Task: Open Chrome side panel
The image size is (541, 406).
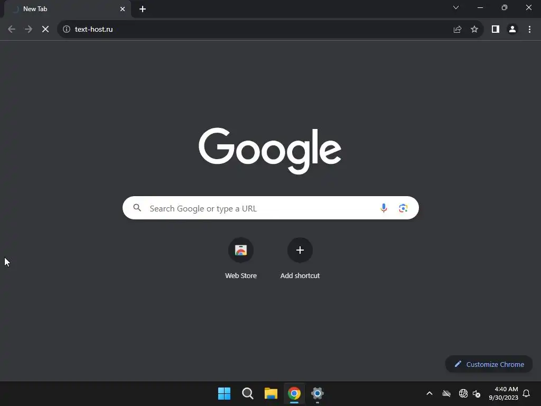Action: (496, 30)
